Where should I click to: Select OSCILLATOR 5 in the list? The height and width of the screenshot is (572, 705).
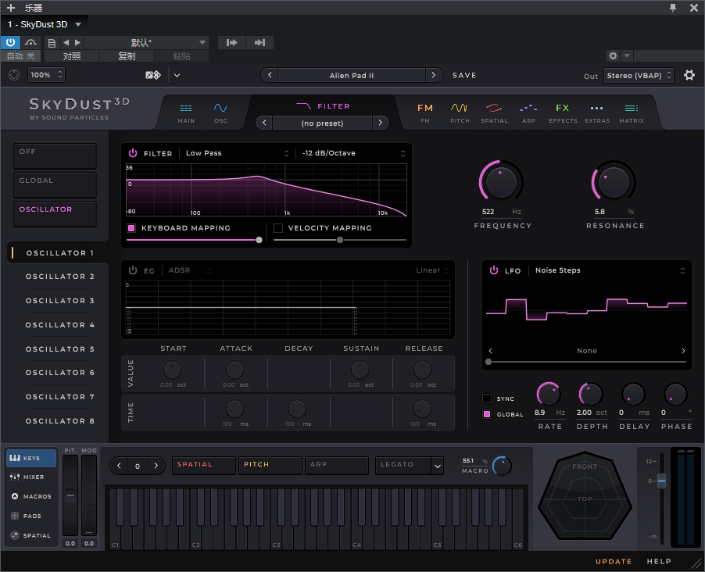pos(60,349)
